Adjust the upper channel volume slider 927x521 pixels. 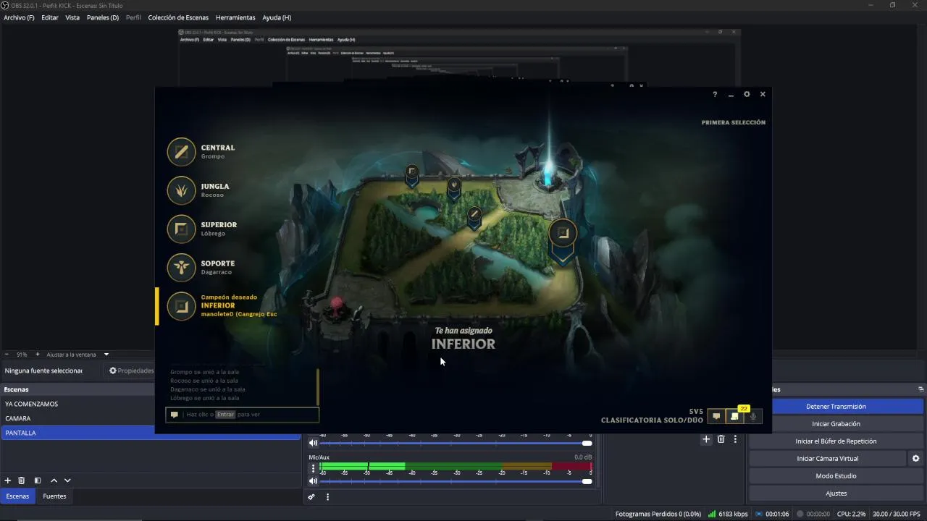[x=456, y=443]
